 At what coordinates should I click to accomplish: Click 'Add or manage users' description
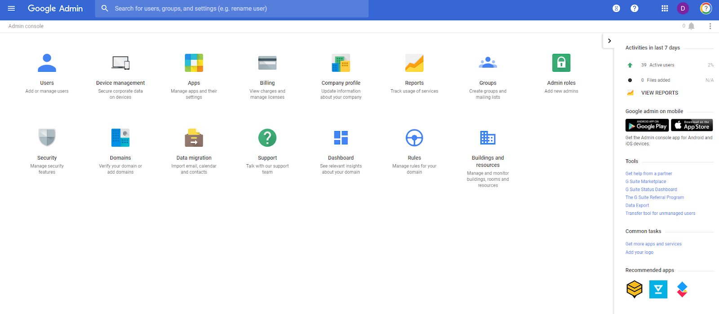[47, 91]
